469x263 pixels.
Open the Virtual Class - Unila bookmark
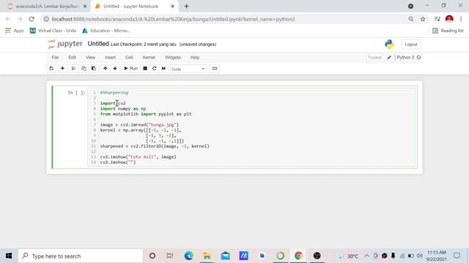pos(53,31)
